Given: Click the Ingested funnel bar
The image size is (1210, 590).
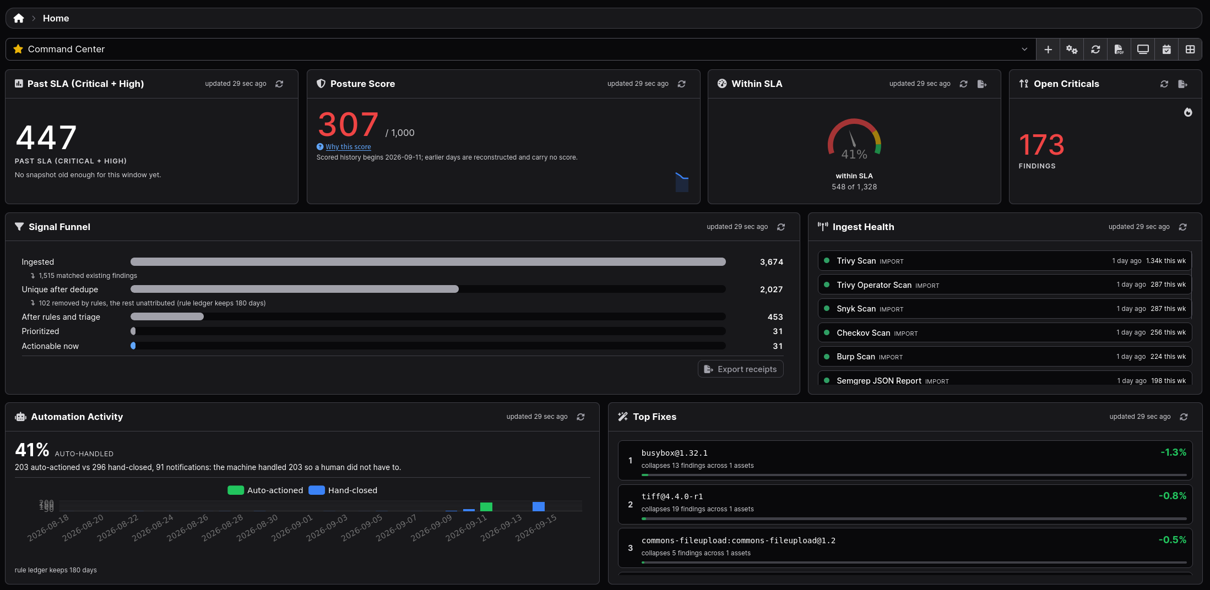Looking at the screenshot, I should point(428,262).
